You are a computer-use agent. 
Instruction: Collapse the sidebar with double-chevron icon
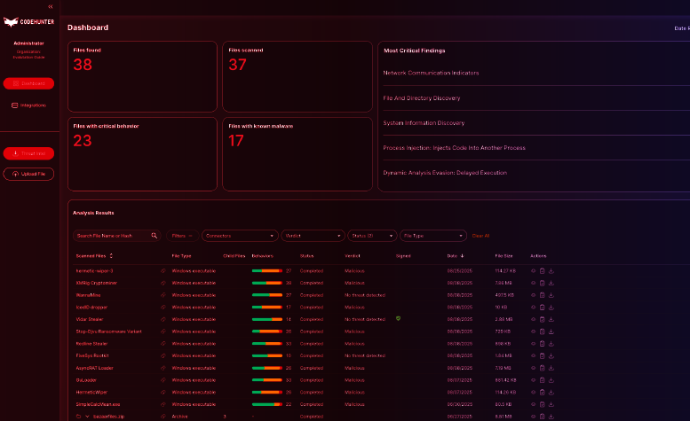(51, 6)
